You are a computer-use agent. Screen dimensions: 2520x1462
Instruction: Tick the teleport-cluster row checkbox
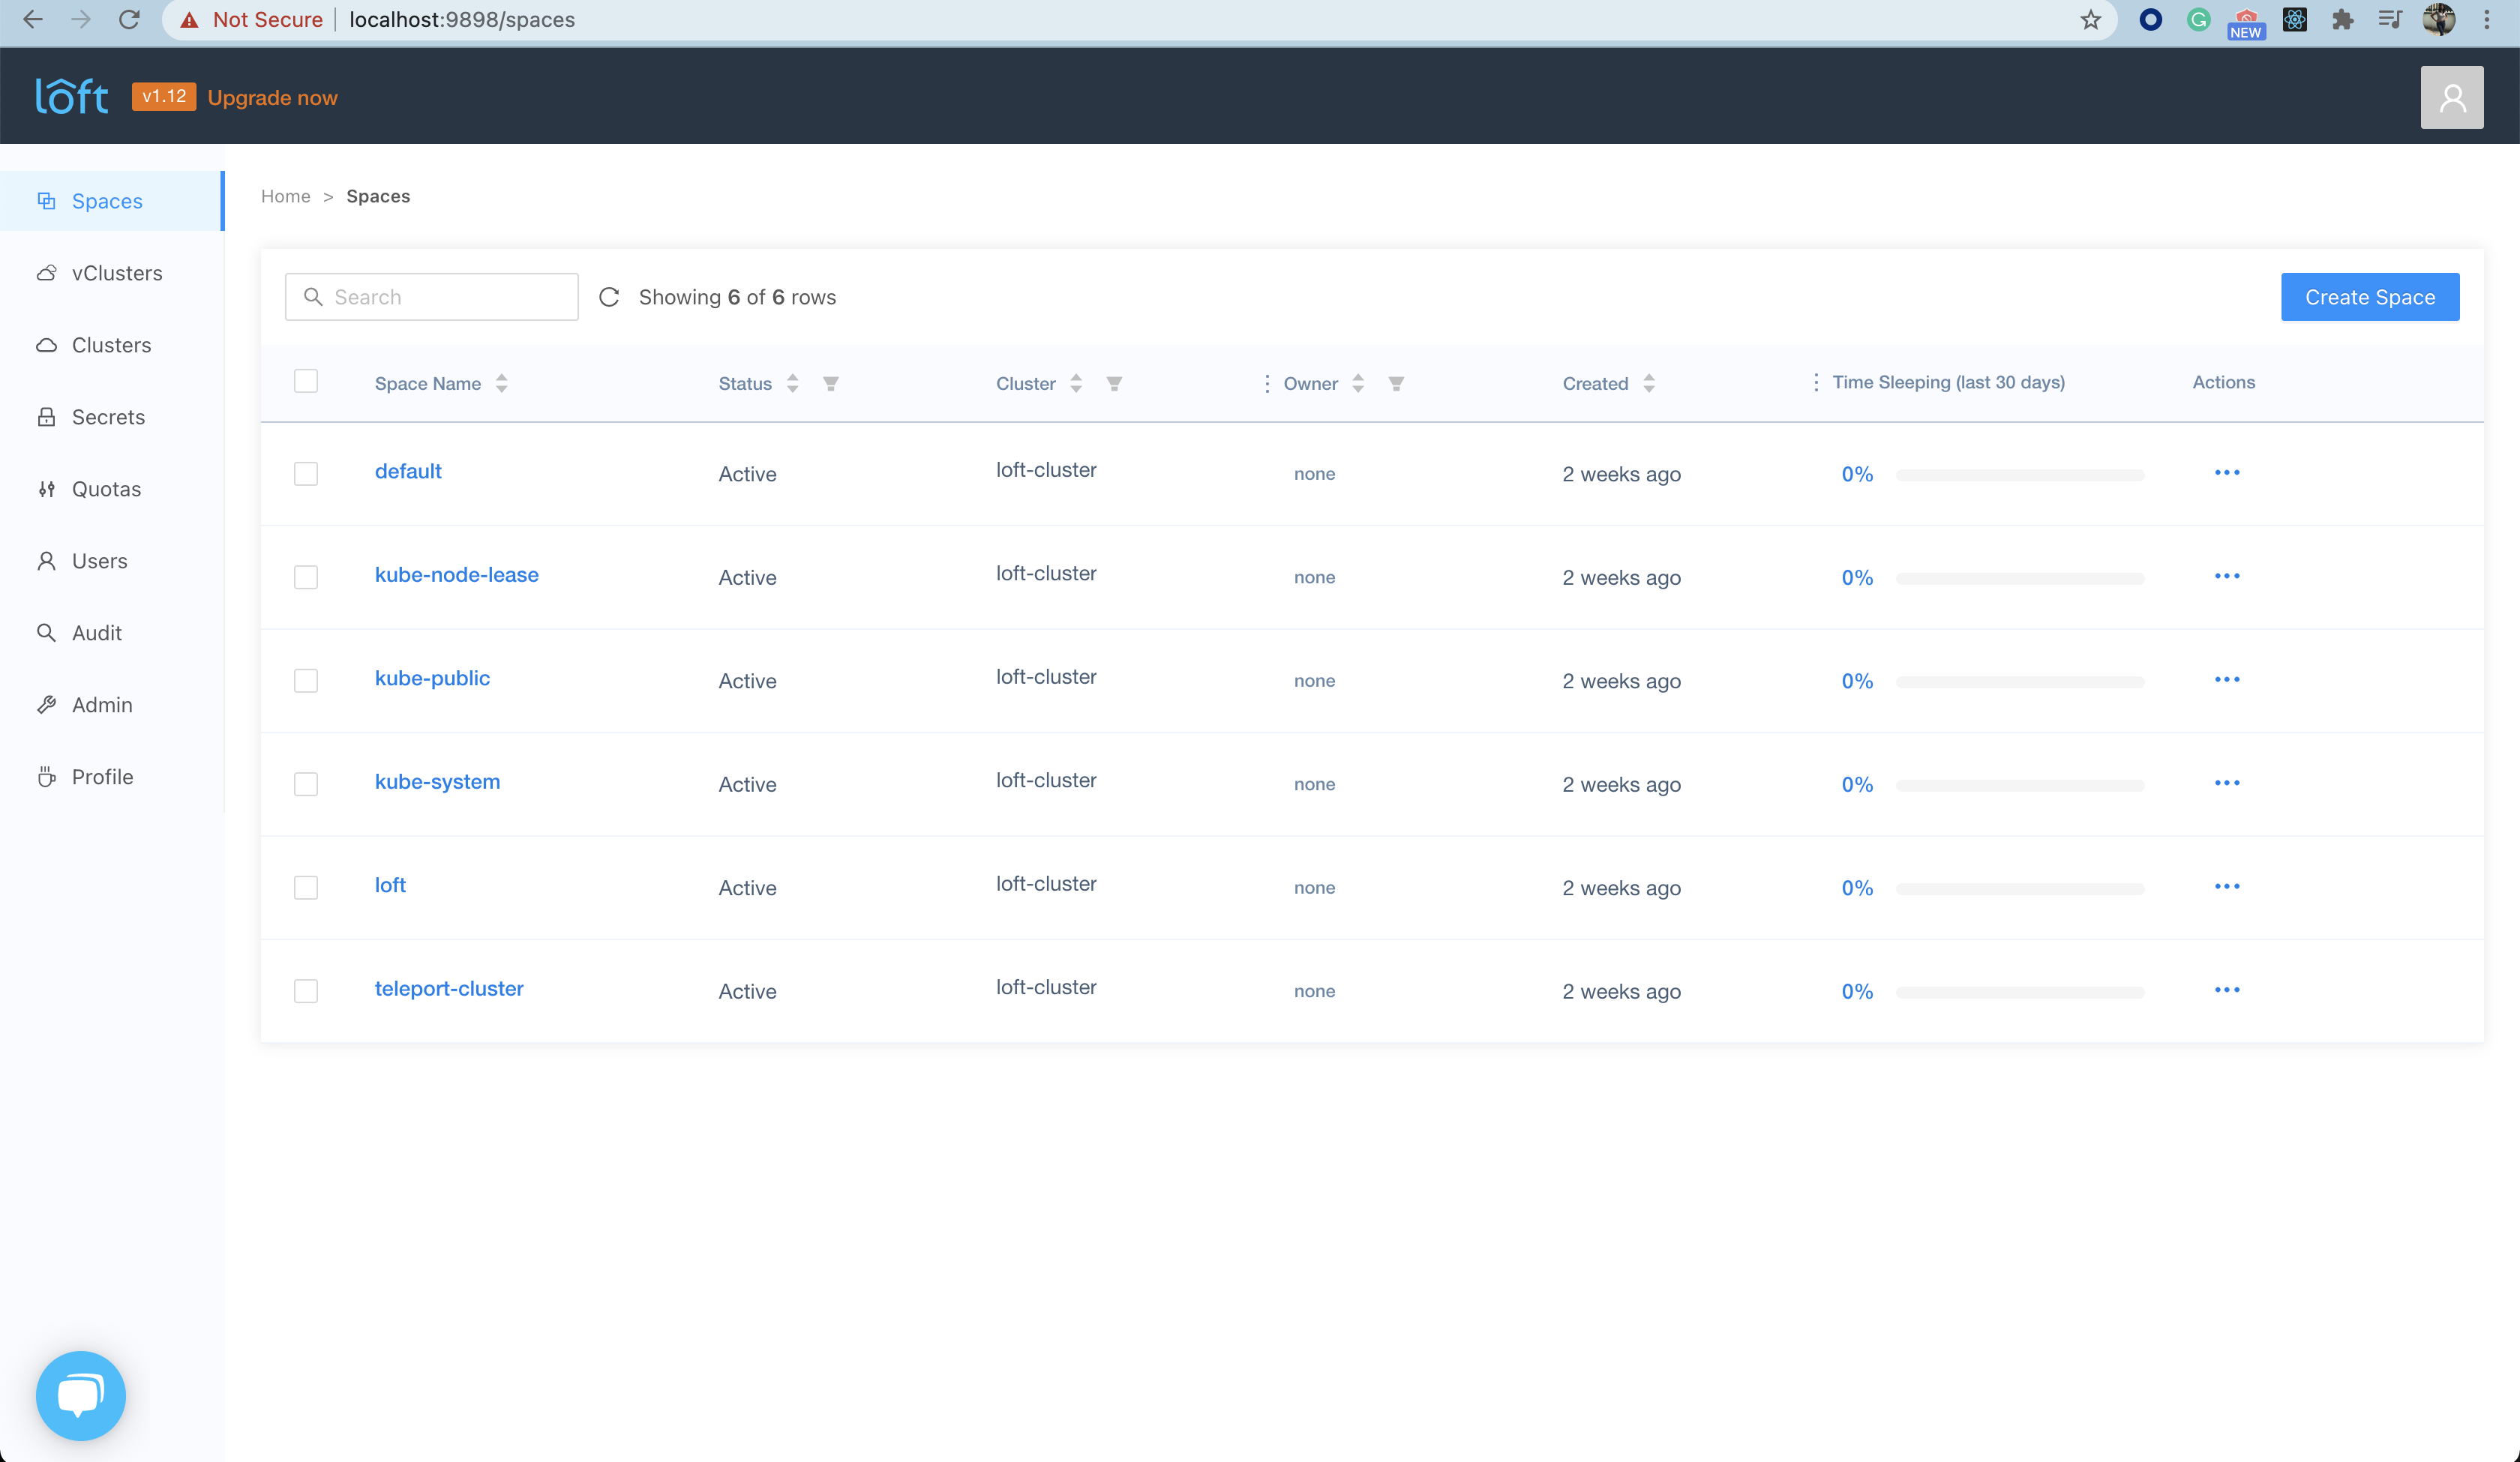click(306, 990)
